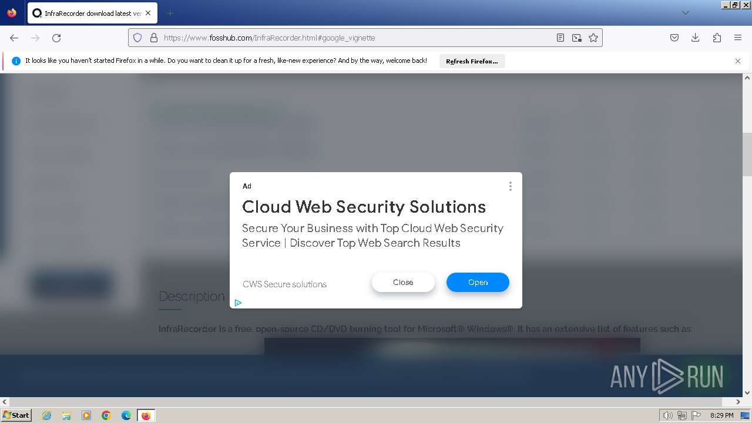752x423 pixels.
Task: Click the Firefox logo icon in title bar
Action: point(12,13)
